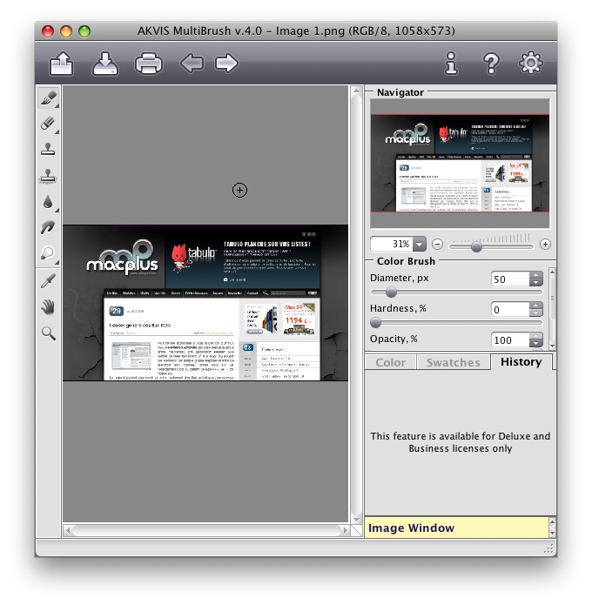The width and height of the screenshot is (592, 605).
Task: Undo with the left arrow icon
Action: point(192,64)
